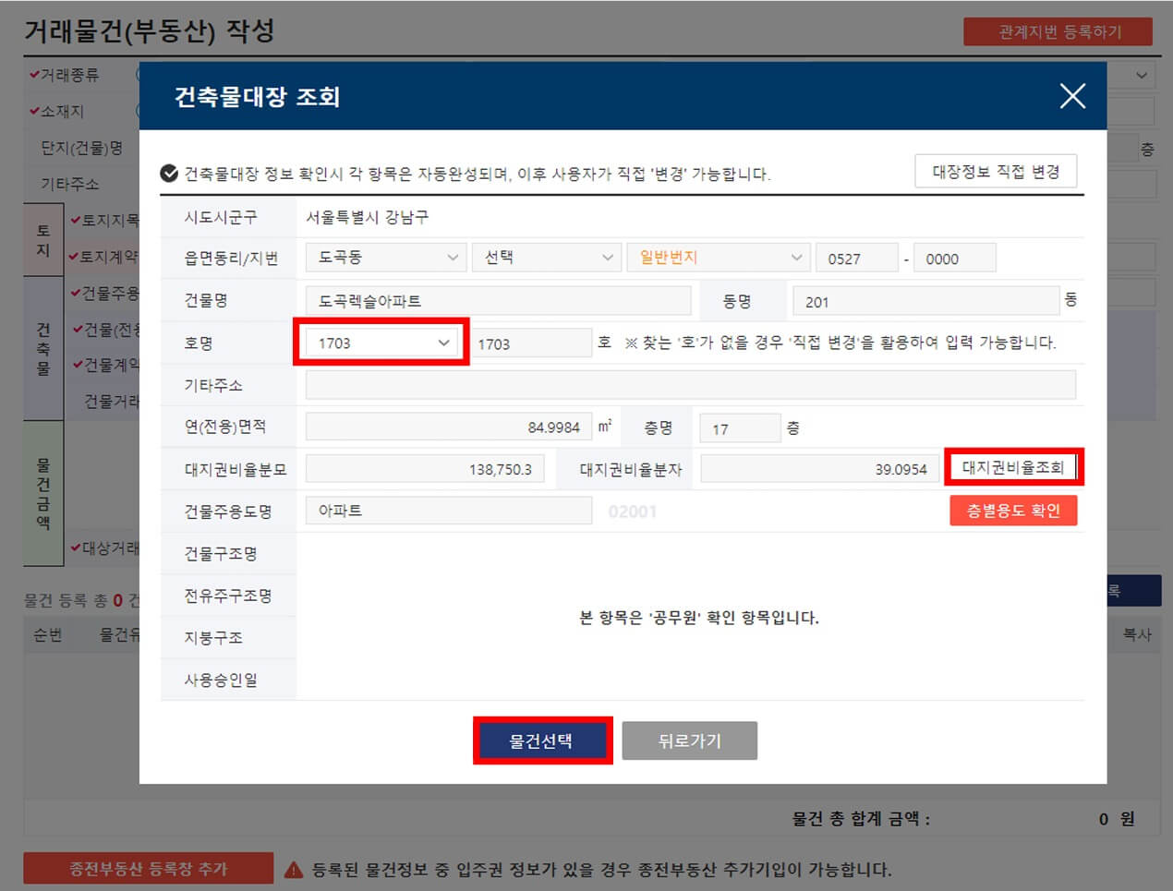Close the 건축물대장 조회 dialog with the X
This screenshot has width=1173, height=891.
[1072, 96]
